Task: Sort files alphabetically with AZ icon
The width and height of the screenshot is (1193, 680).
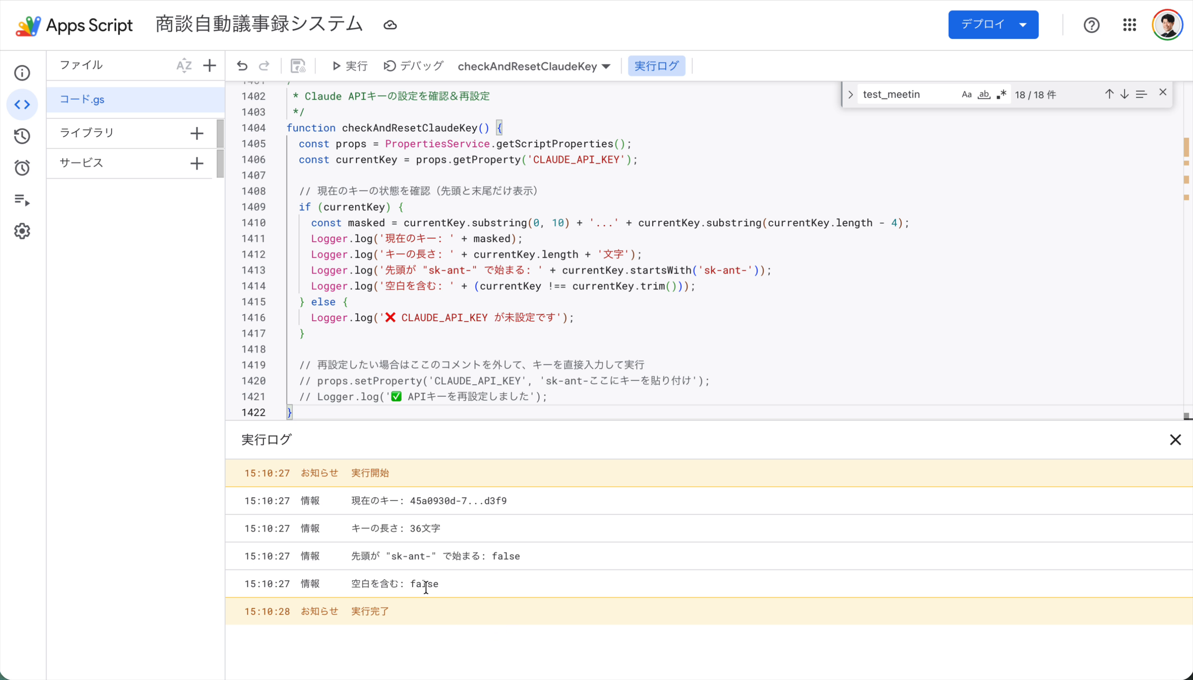Action: [x=184, y=65]
